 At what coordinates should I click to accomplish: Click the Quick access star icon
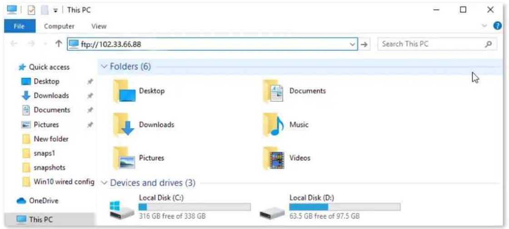(22, 67)
